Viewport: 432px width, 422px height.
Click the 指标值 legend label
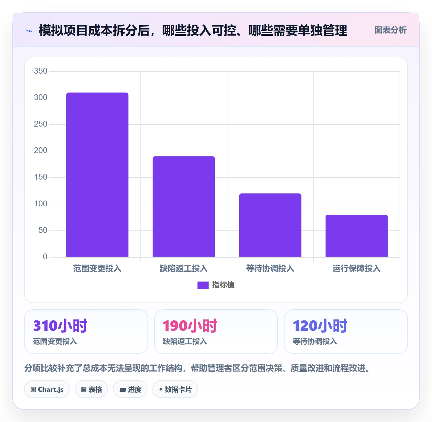(x=223, y=285)
